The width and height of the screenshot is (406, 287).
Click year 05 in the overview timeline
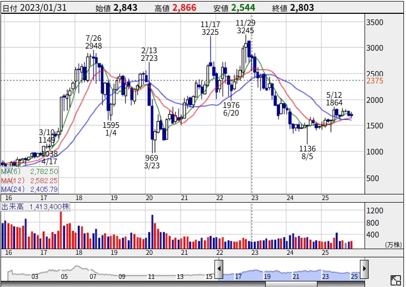coord(64,276)
